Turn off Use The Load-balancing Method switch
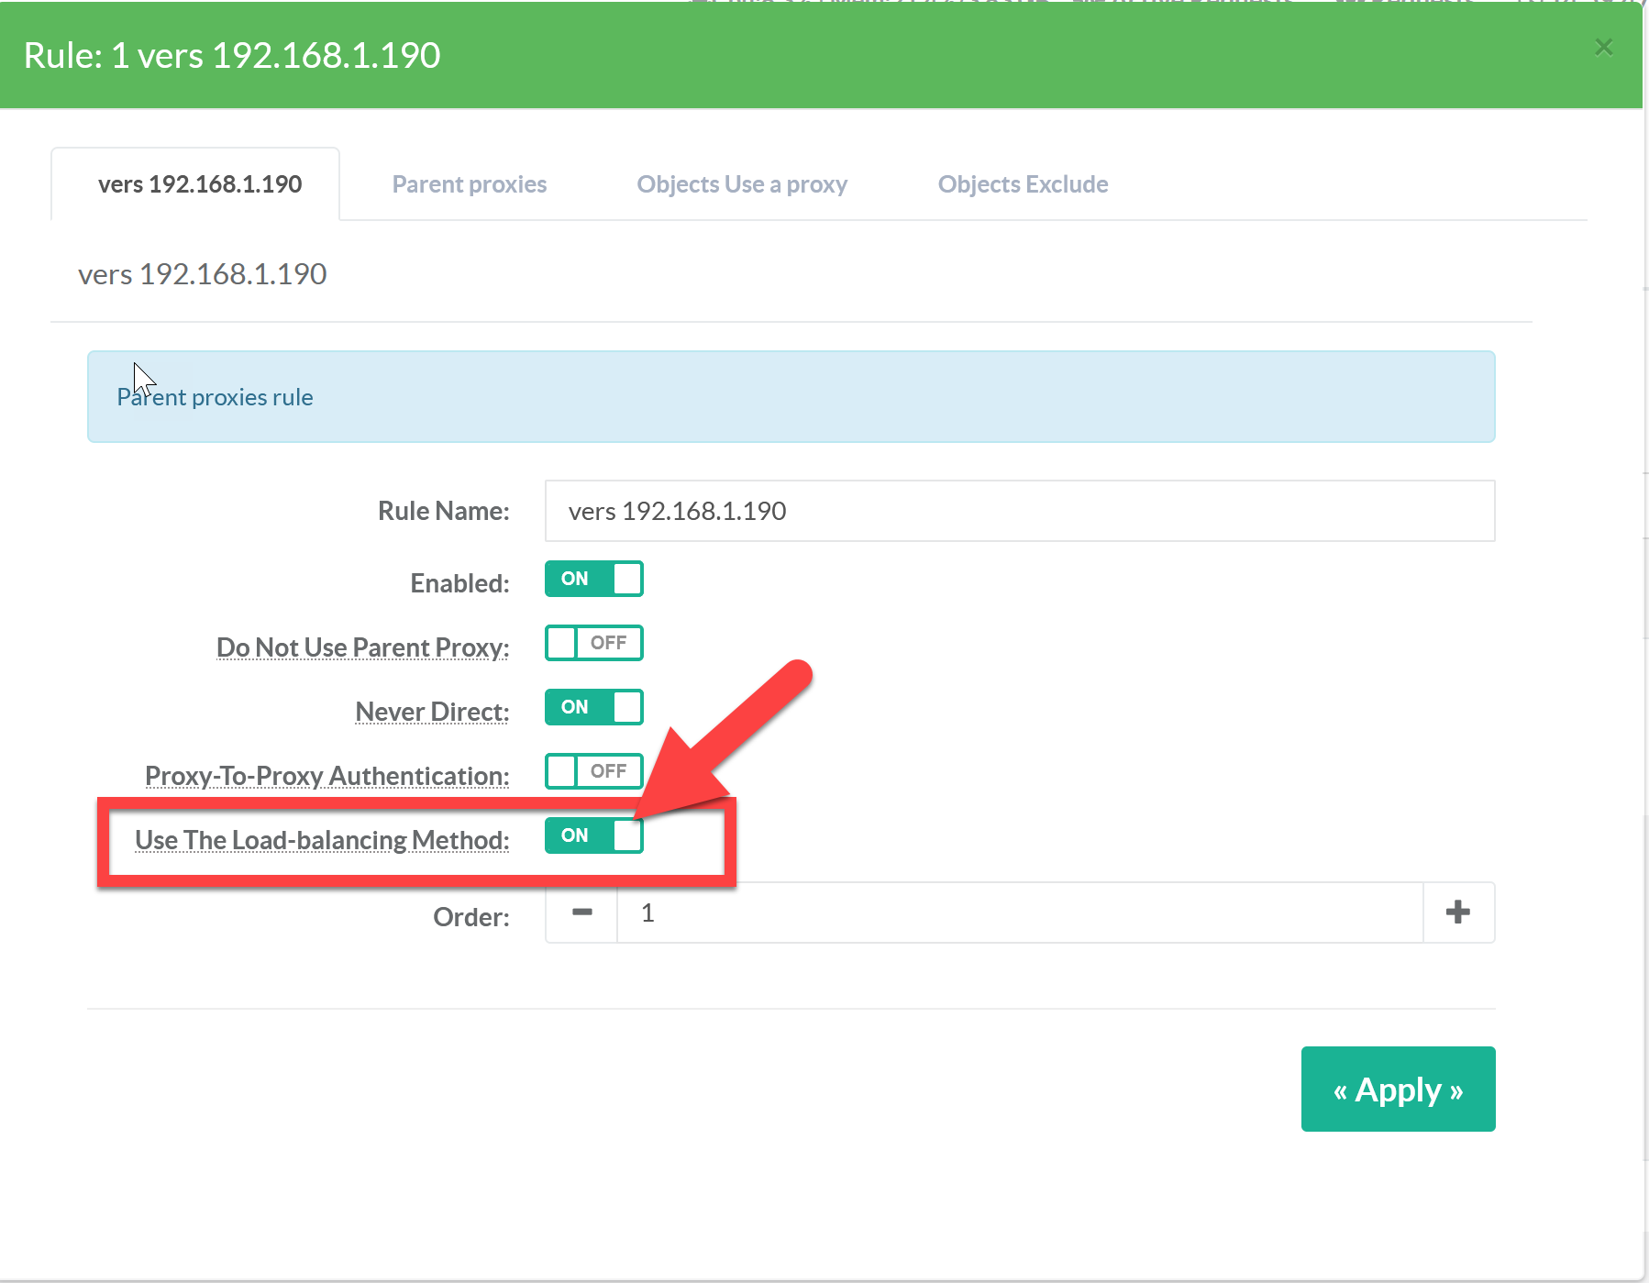 (x=593, y=835)
